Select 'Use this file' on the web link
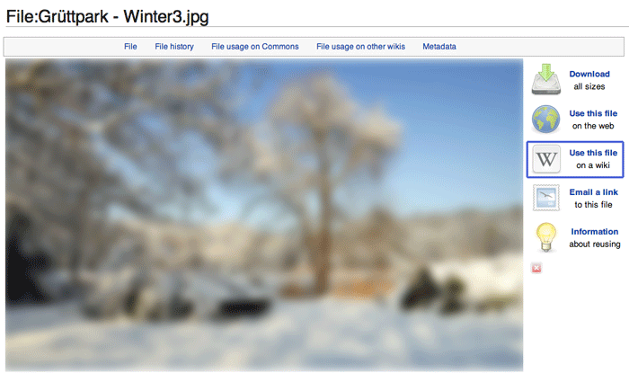629x373 pixels. (593, 113)
